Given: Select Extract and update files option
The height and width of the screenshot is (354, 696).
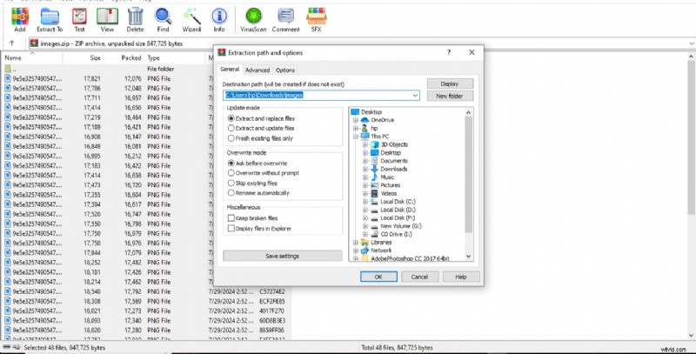Looking at the screenshot, I should pos(231,128).
